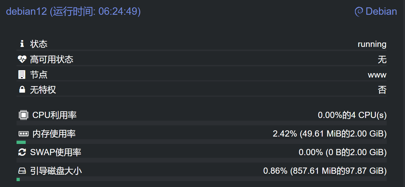Click the debian12 uptime title

click(x=73, y=12)
